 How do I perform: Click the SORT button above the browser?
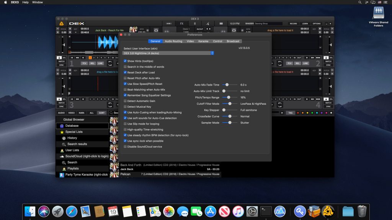[101, 113]
